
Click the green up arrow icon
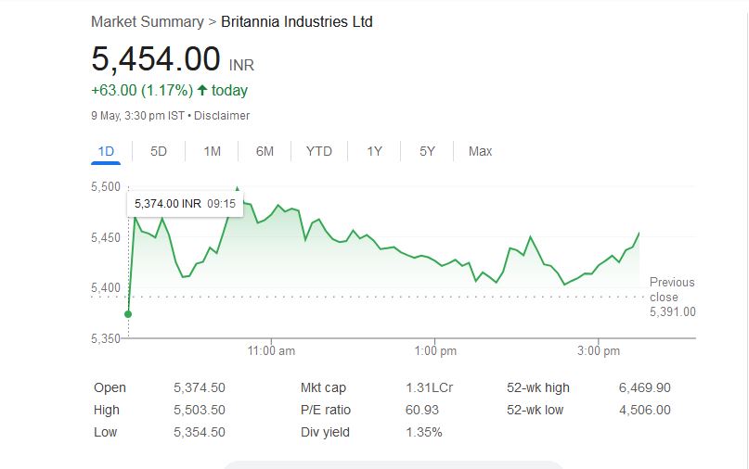(202, 90)
